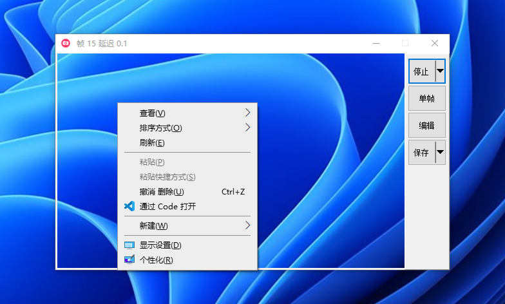This screenshot has height=304, width=505.
Task: Open the editor with 编辑 button
Action: (426, 125)
